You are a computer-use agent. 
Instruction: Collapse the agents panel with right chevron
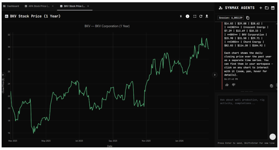215,75
